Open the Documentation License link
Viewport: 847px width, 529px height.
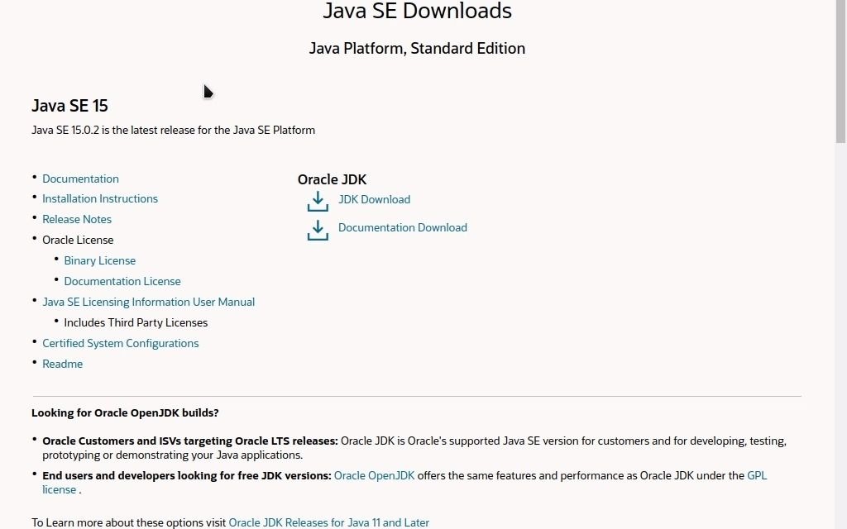pos(122,281)
